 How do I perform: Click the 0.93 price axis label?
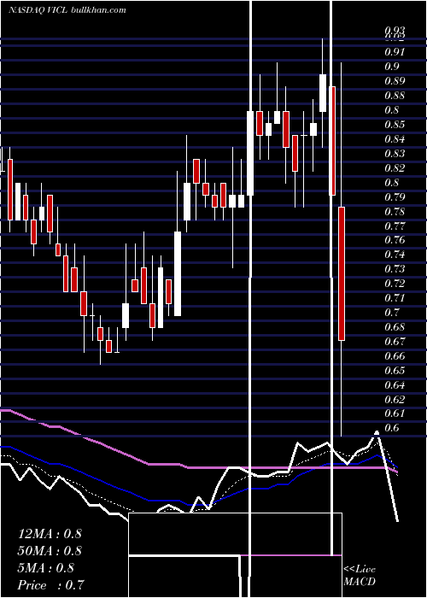click(x=395, y=31)
